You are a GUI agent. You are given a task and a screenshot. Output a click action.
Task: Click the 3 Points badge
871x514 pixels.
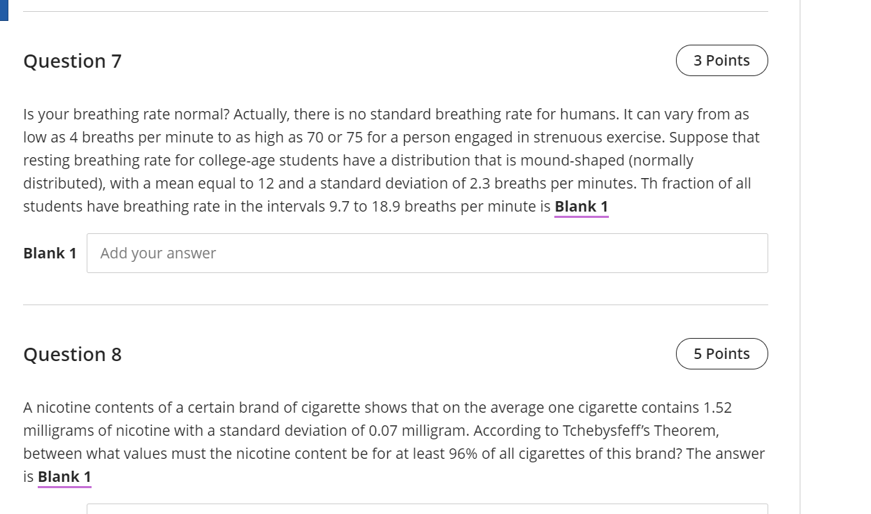[x=721, y=61]
